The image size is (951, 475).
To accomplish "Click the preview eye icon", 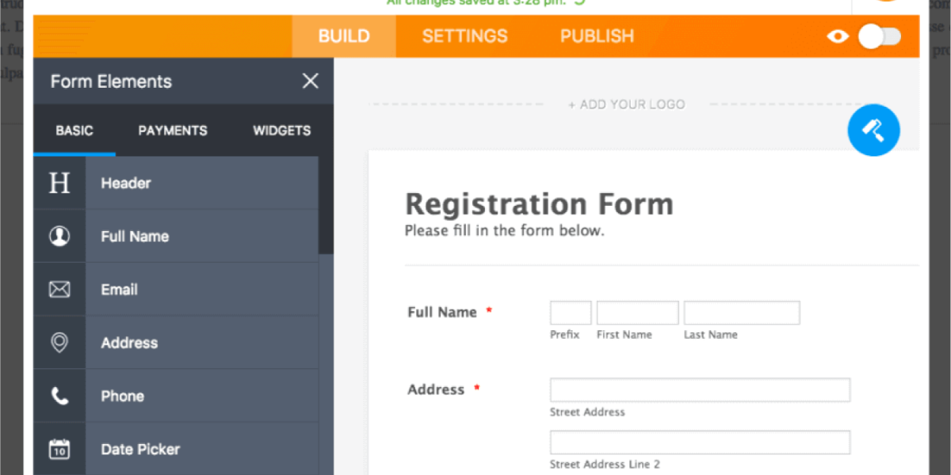I will [x=838, y=36].
